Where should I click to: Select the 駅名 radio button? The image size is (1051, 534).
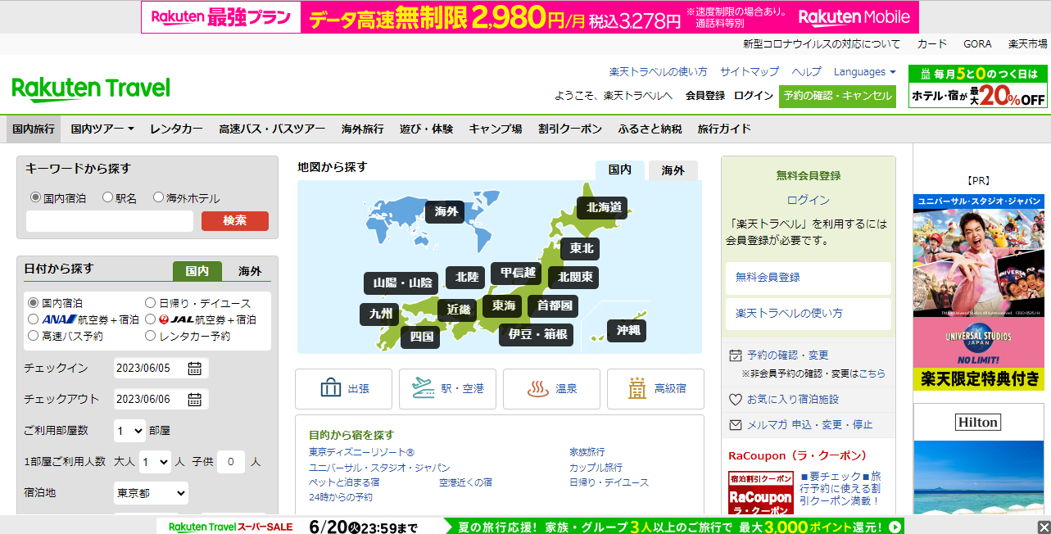(x=107, y=197)
